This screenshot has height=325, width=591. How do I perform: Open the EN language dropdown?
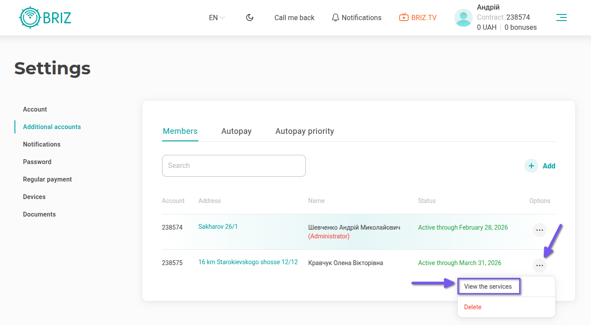coord(216,17)
